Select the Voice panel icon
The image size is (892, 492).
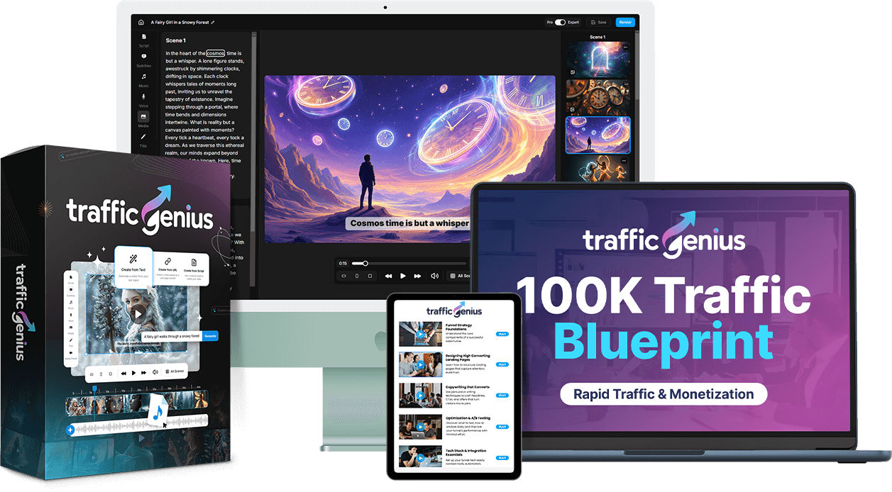pos(143,97)
